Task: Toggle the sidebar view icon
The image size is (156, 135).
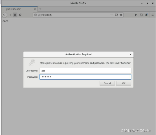Action: [x=141, y=15]
